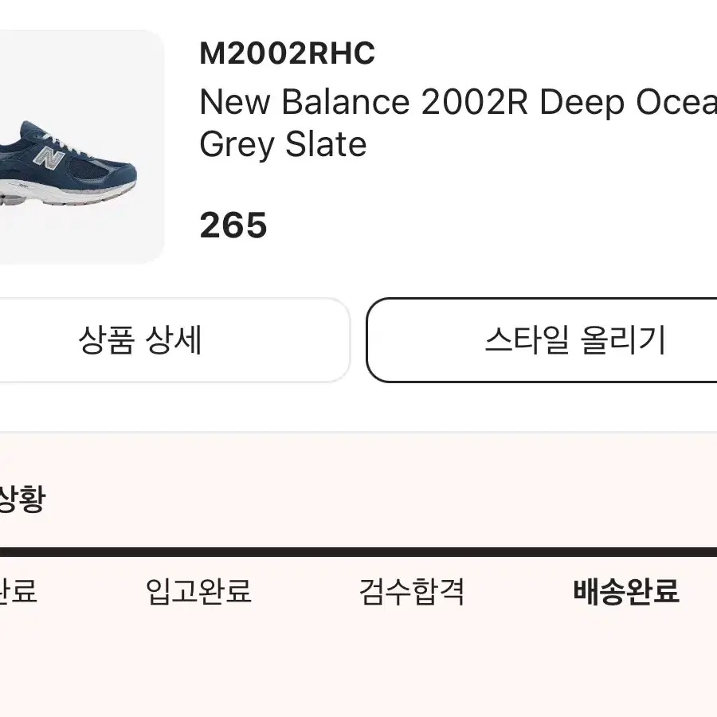Click the black delivery progress bar

click(x=358, y=551)
